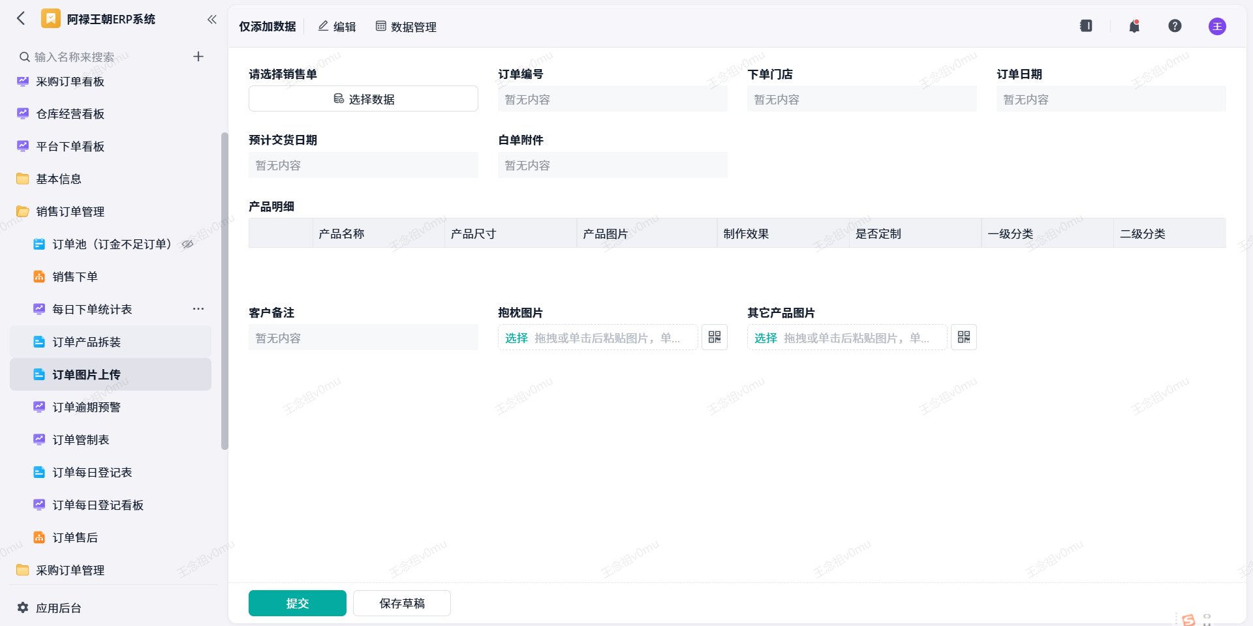
Task: Click the plus icon to add new
Action: pos(198,57)
